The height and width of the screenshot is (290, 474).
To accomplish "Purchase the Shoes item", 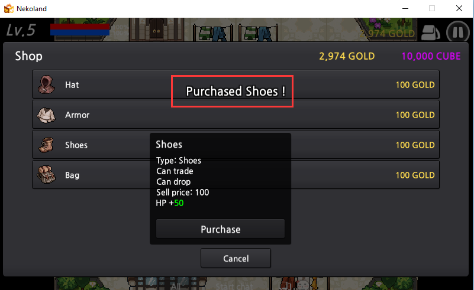I will tap(220, 229).
